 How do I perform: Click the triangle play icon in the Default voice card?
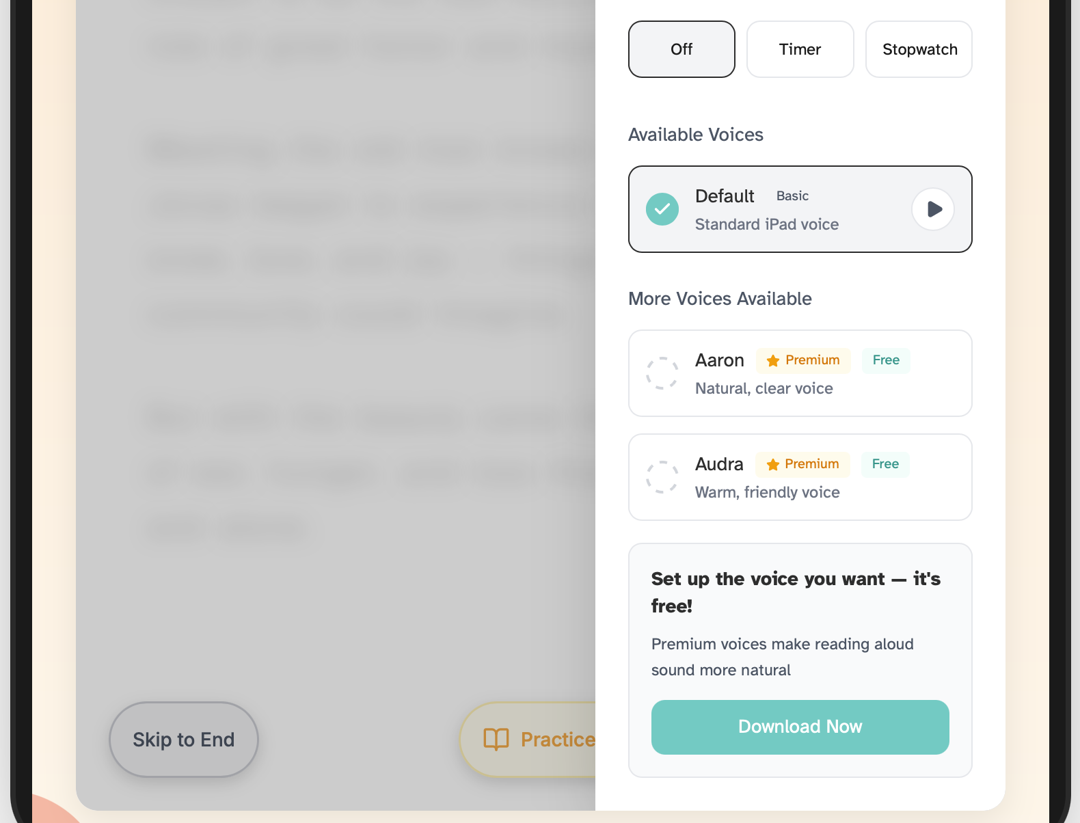pyautogui.click(x=934, y=209)
